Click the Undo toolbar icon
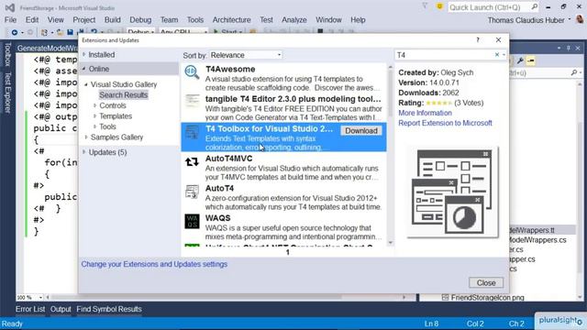The height and width of the screenshot is (330, 587). click(94, 33)
